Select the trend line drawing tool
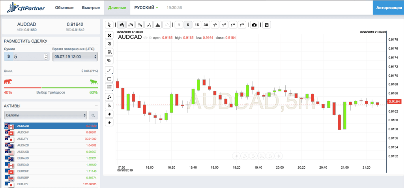 click(110, 70)
